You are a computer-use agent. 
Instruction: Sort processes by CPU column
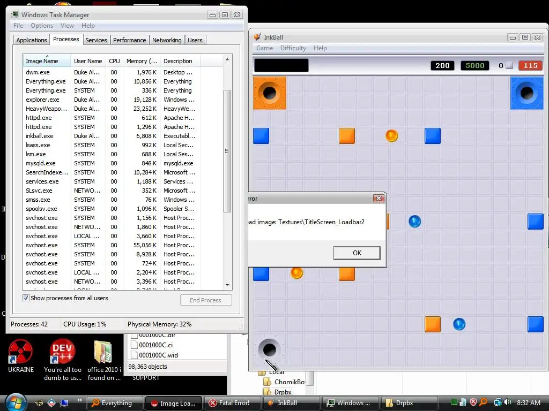[x=114, y=61]
